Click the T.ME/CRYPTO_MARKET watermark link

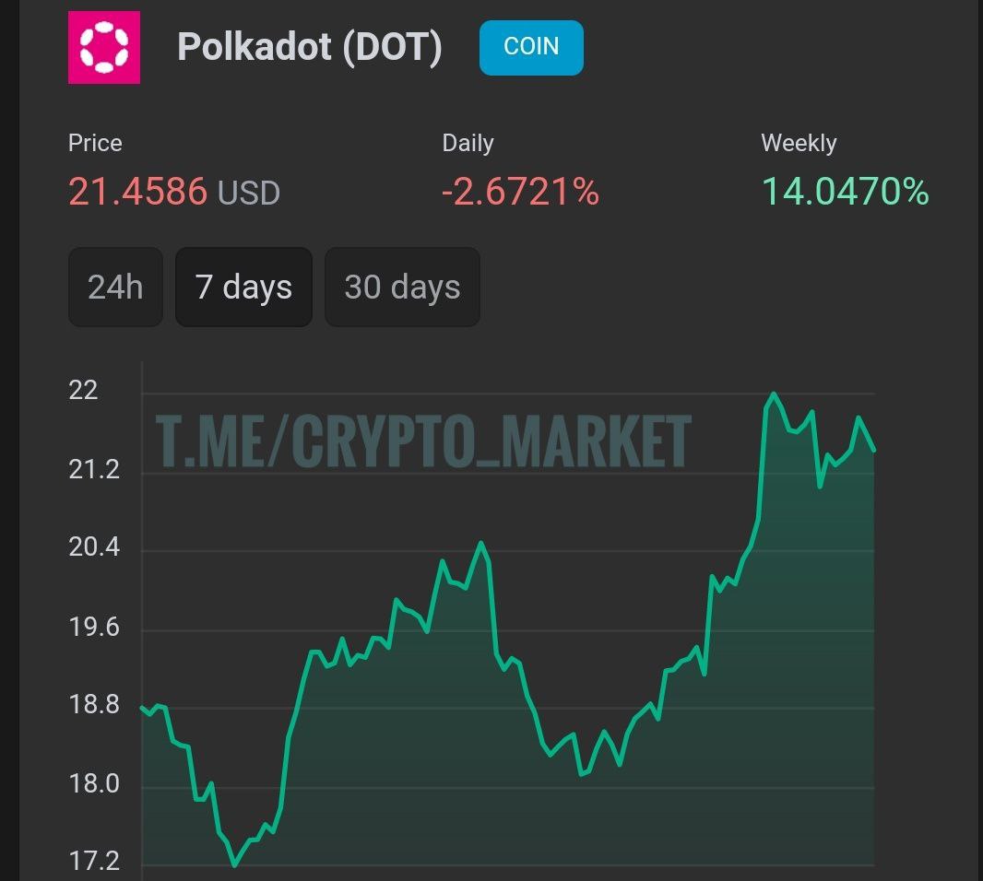(x=423, y=440)
